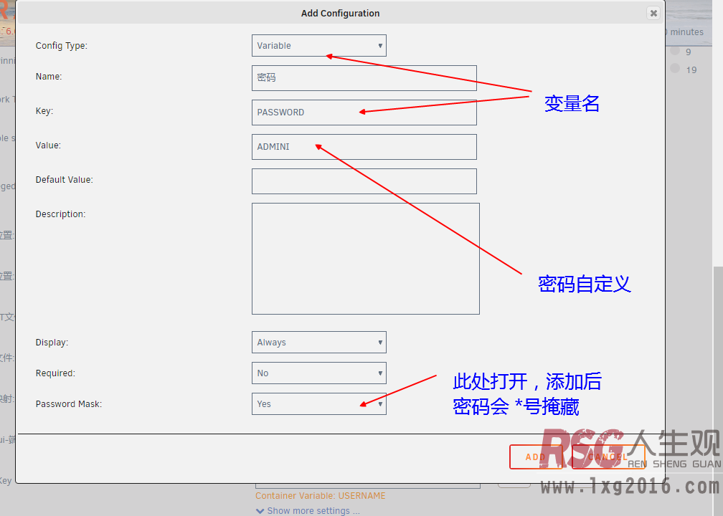Image resolution: width=723 pixels, height=516 pixels.
Task: Close the Add Configuration dialog
Action: [x=653, y=13]
